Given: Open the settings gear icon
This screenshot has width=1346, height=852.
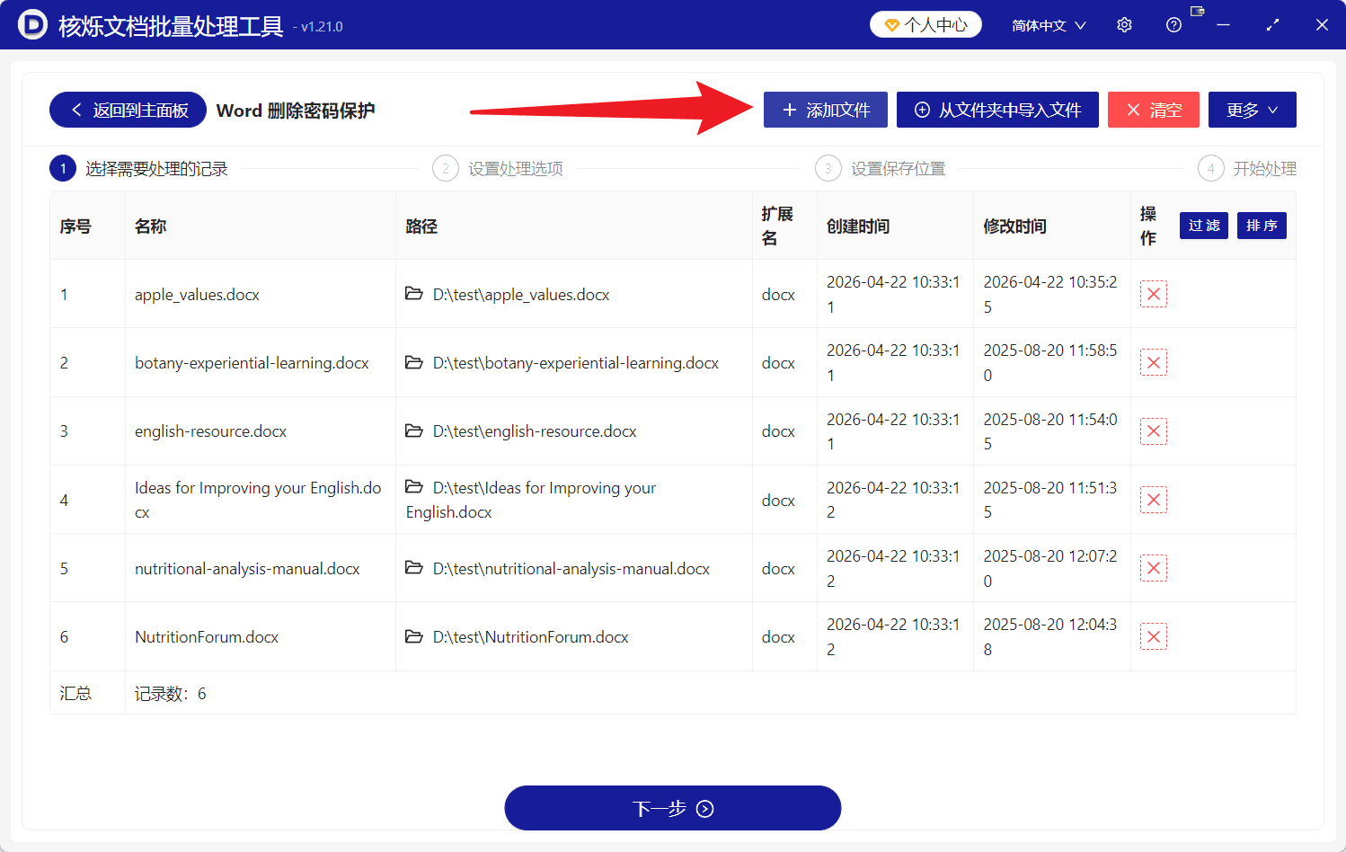Looking at the screenshot, I should (x=1124, y=24).
